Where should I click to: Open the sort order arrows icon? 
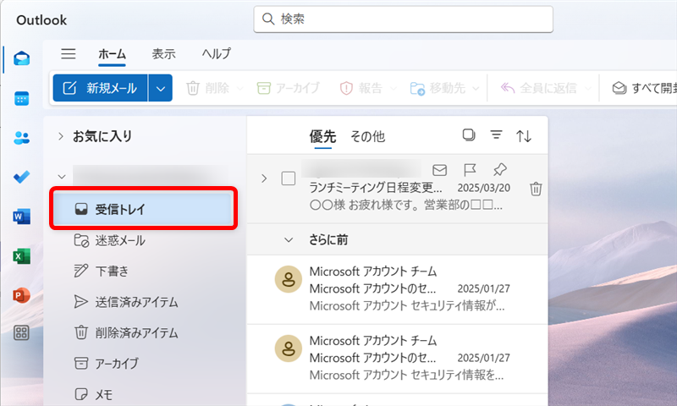pyautogui.click(x=524, y=136)
